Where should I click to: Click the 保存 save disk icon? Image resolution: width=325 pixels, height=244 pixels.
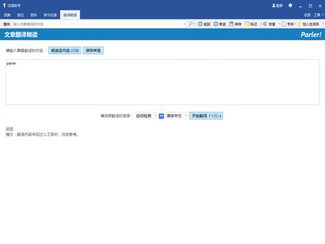[x=231, y=24]
